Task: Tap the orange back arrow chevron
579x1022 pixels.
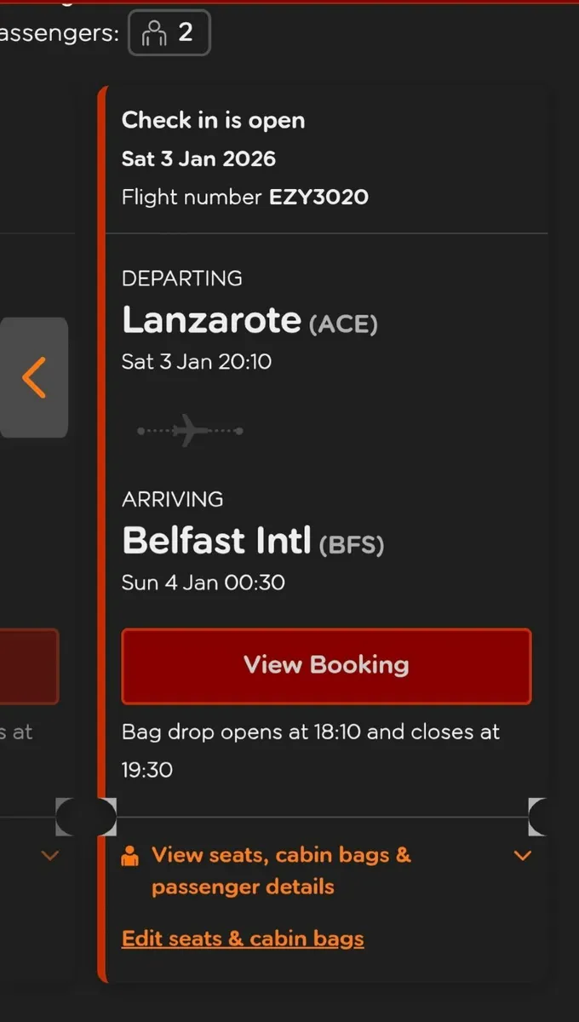Action: 34,377
